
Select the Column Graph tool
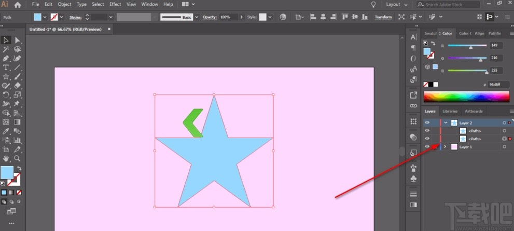17,141
